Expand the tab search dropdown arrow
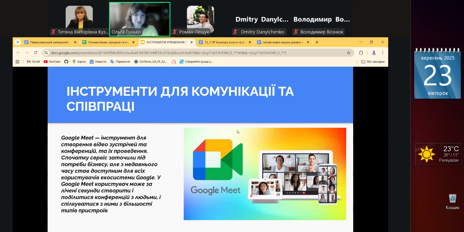 point(18,42)
